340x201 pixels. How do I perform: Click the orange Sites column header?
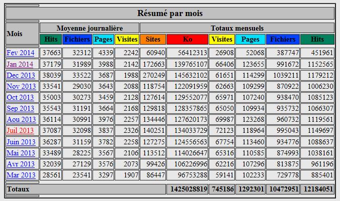click(153, 39)
